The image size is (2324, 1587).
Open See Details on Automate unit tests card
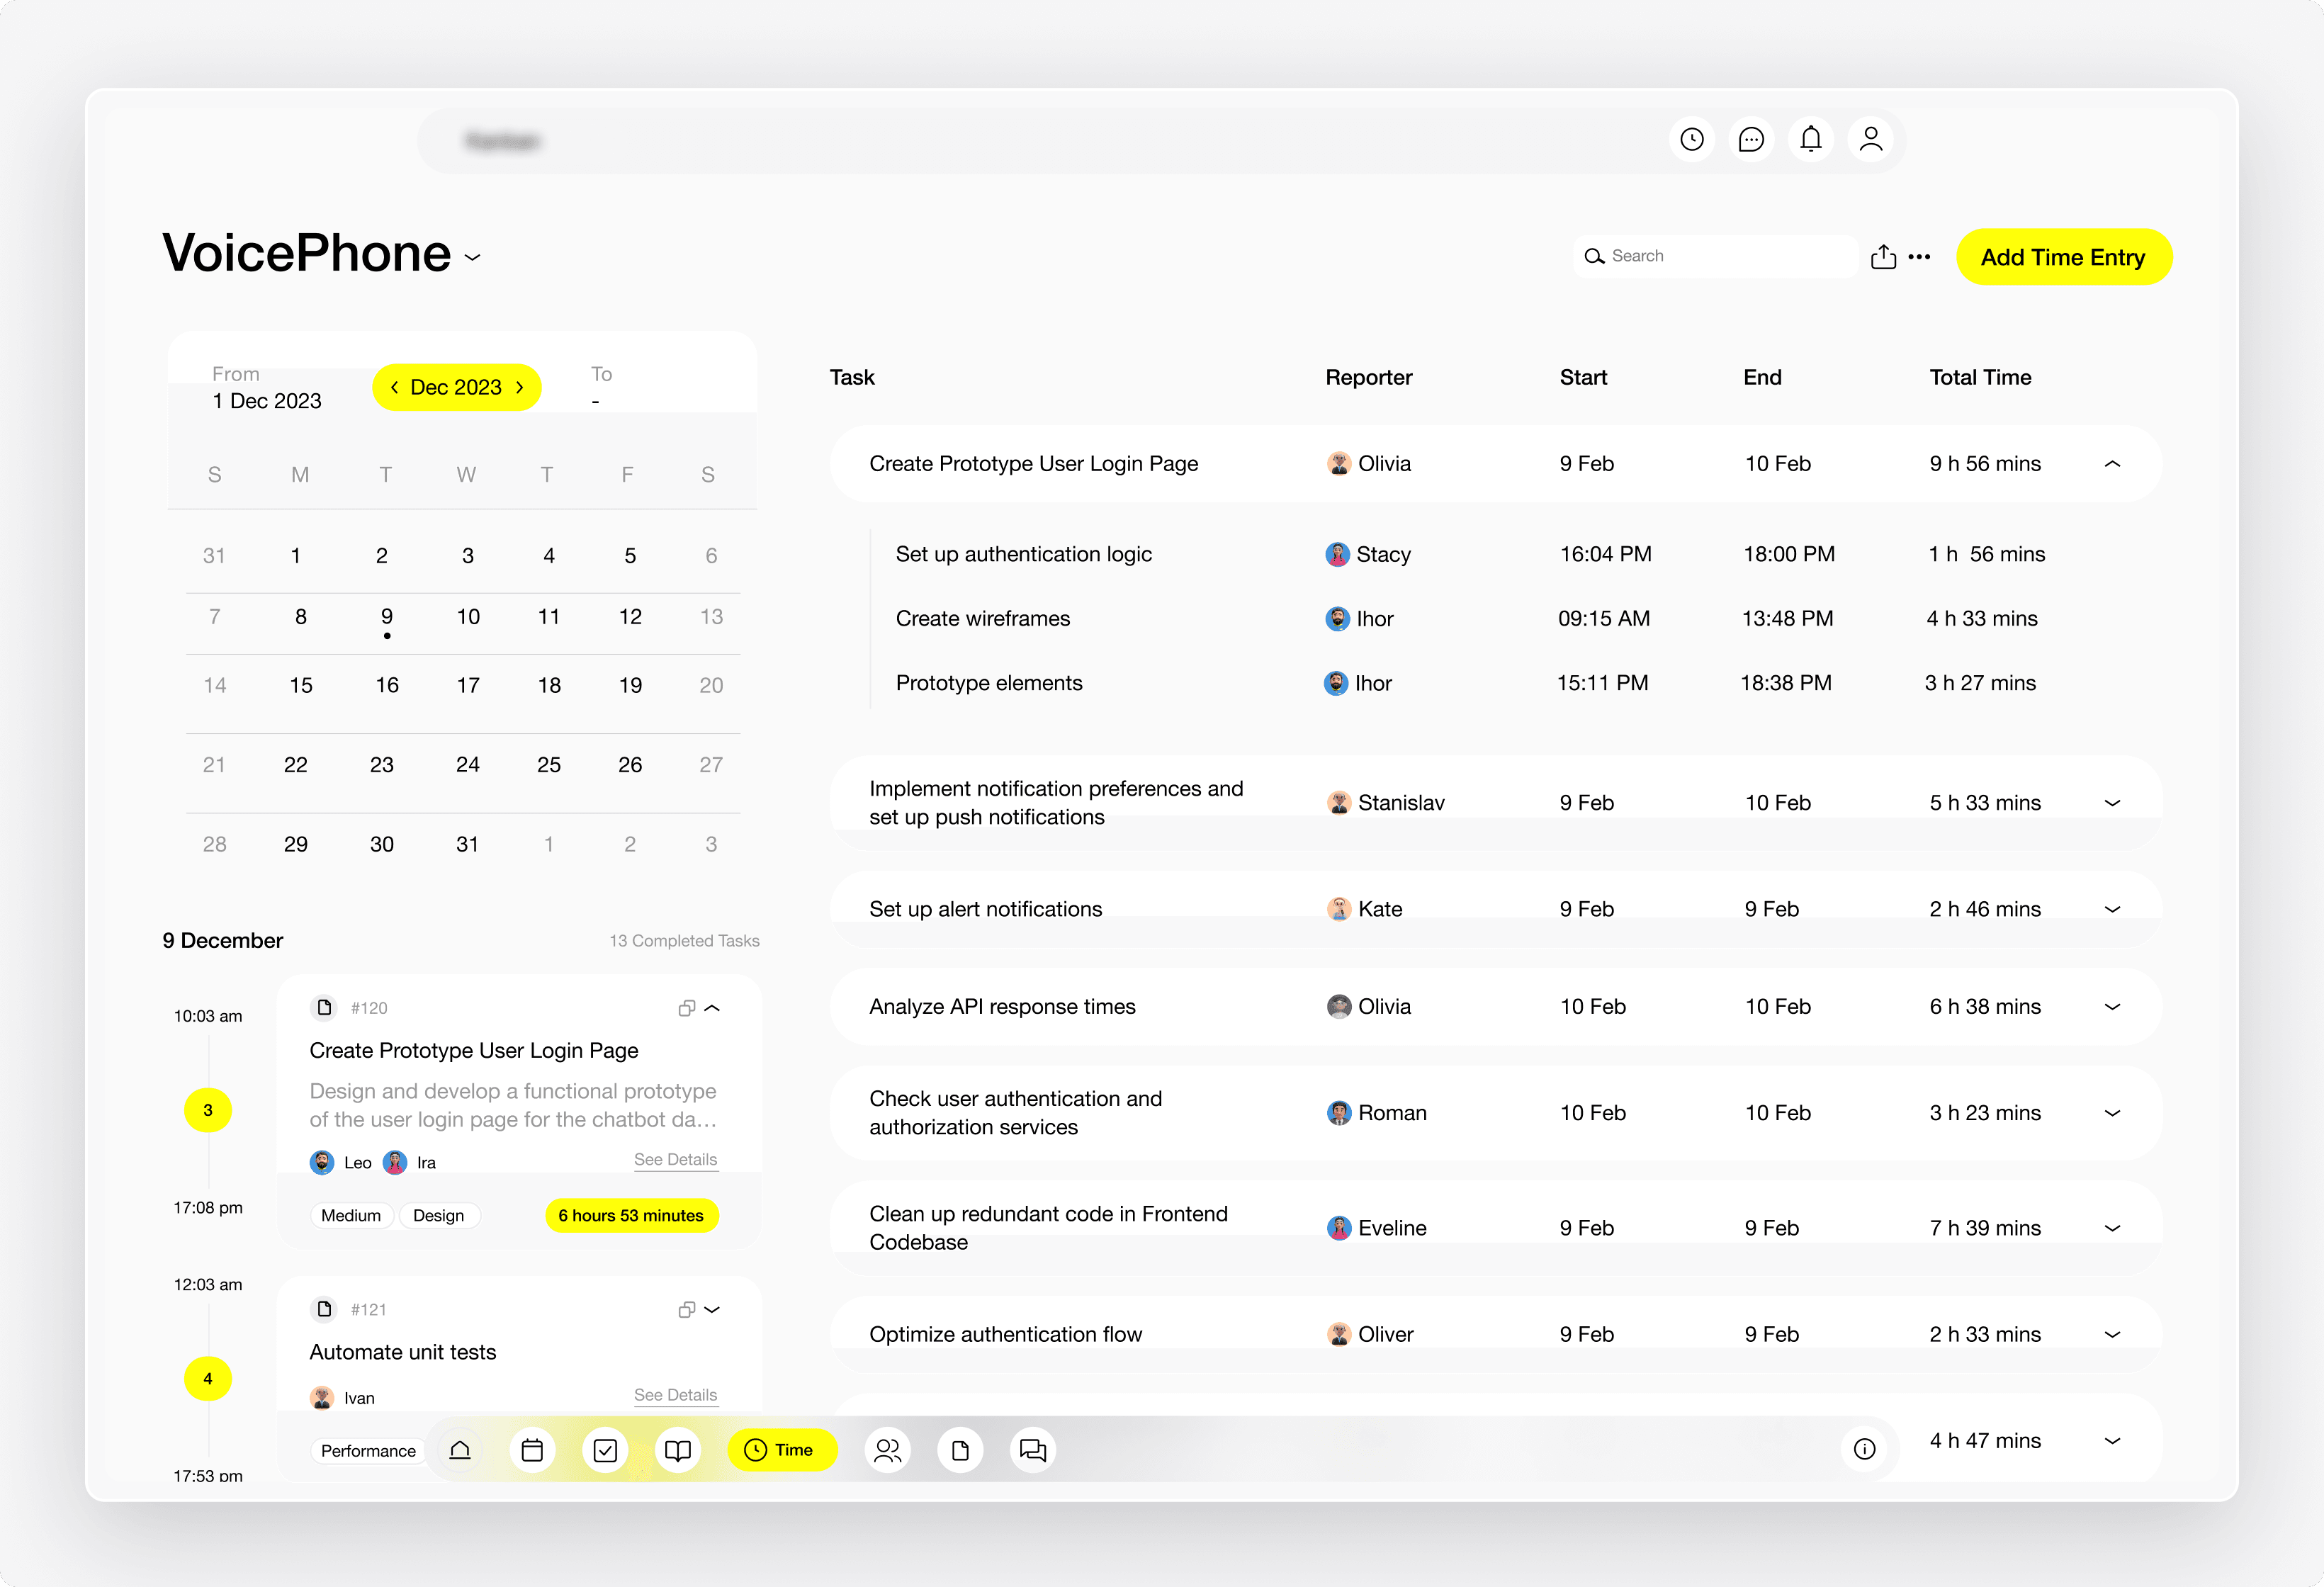(675, 1395)
